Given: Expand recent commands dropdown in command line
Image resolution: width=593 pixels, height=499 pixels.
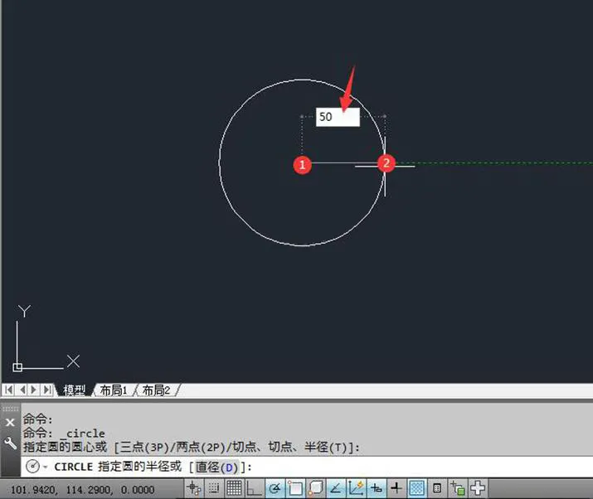Looking at the screenshot, I should (x=45, y=468).
